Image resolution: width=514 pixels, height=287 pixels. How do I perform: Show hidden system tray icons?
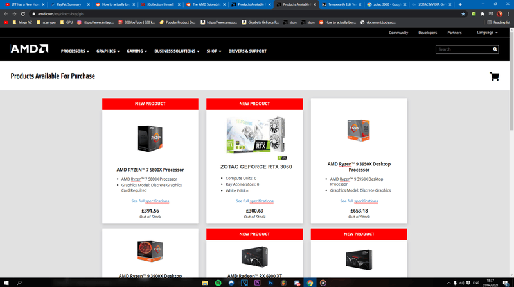[448, 283]
